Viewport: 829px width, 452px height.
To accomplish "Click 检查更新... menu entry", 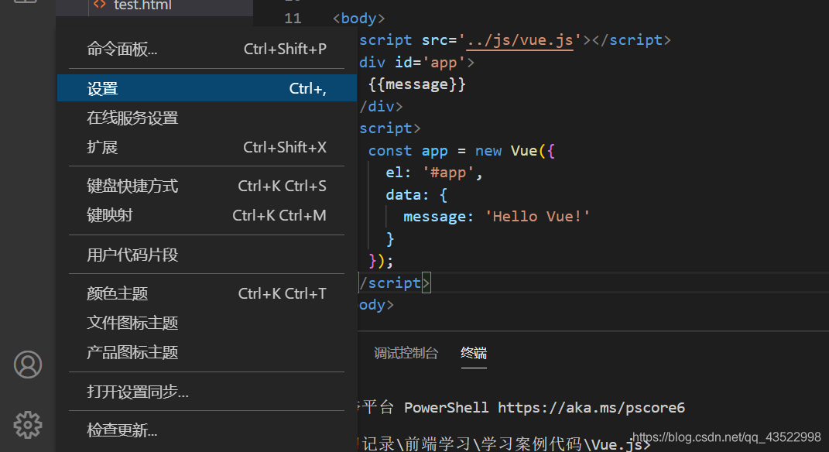I will click(x=207, y=430).
